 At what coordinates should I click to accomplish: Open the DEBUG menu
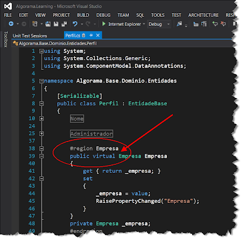[x=104, y=15]
